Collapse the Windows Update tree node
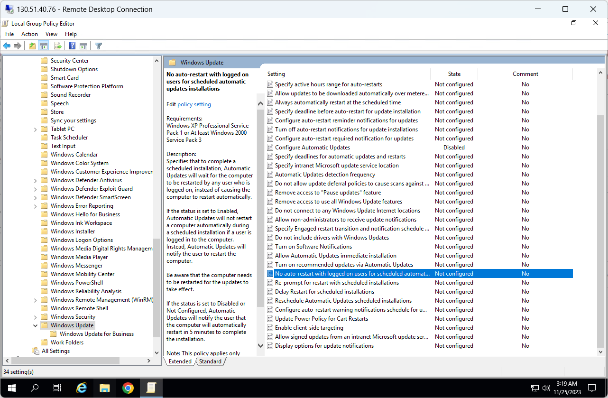Screen dimensions: 608x398 35,325
